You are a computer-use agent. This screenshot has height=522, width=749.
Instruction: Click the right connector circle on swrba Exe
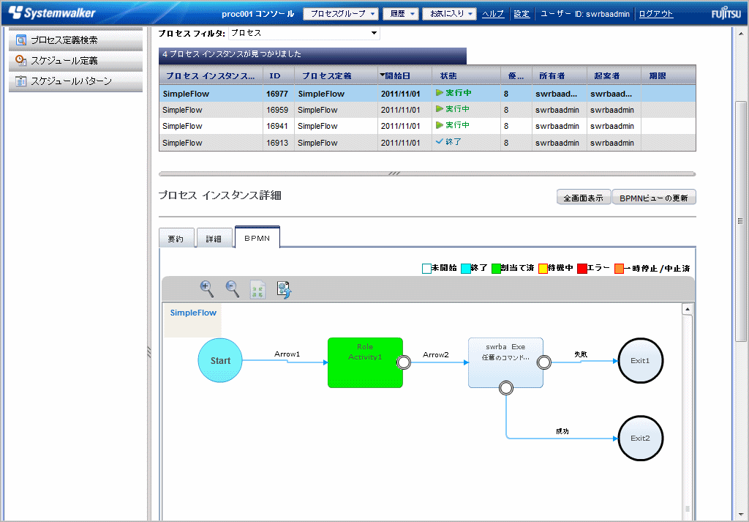pos(544,363)
